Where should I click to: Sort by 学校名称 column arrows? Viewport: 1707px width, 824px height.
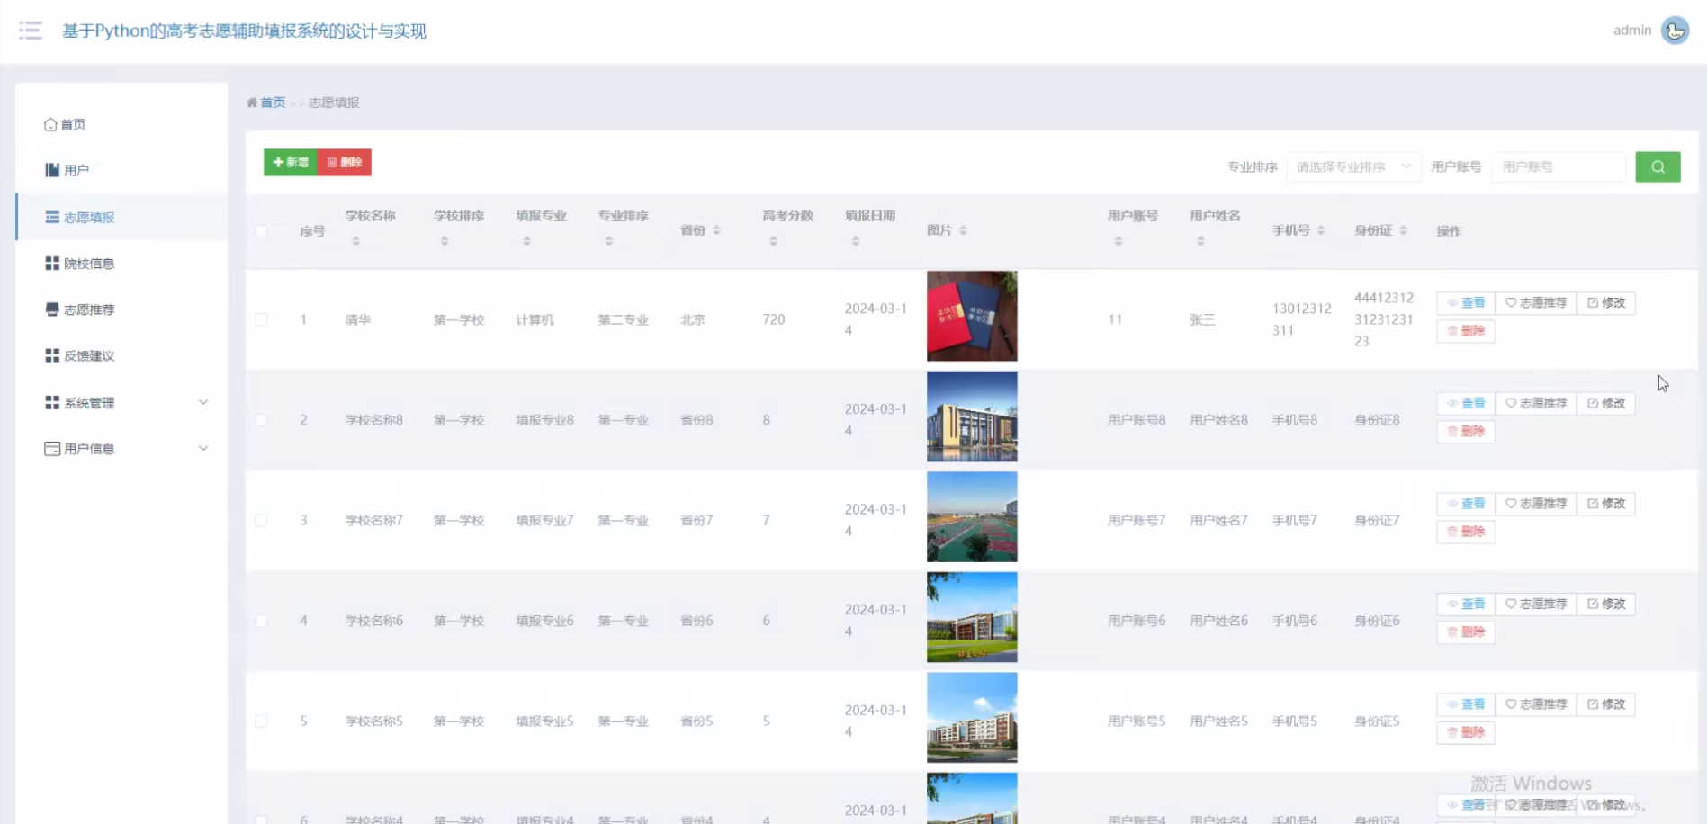(x=355, y=241)
